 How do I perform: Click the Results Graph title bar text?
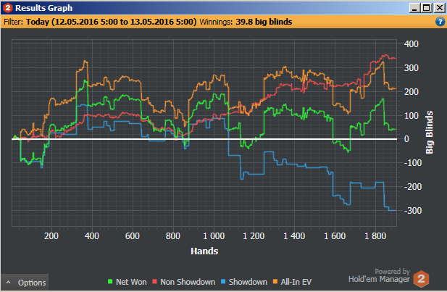point(44,8)
